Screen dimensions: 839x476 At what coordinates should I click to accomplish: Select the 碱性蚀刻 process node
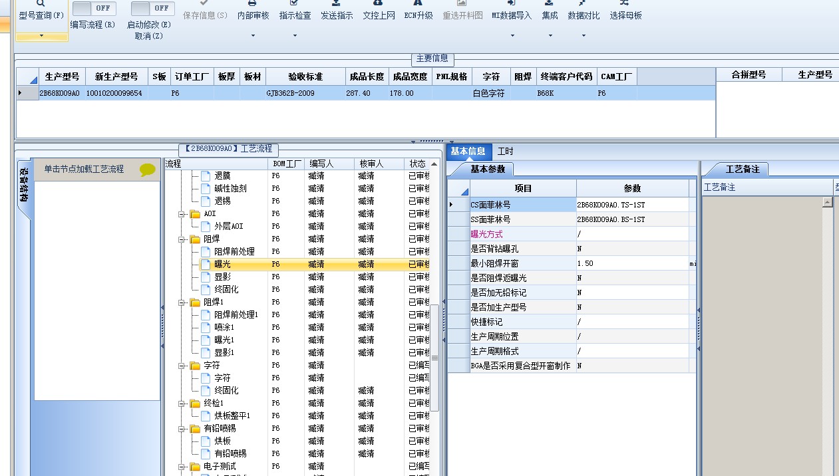point(230,189)
